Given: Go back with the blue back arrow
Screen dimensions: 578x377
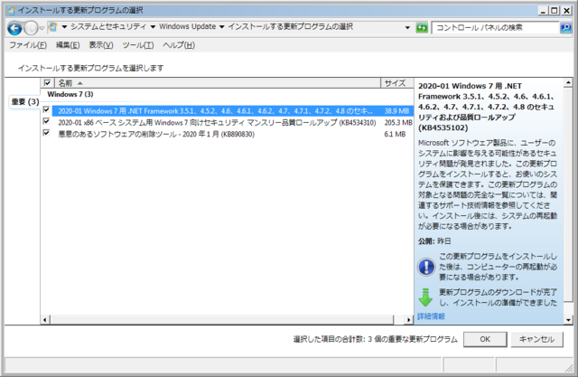Looking at the screenshot, I should coord(14,28).
